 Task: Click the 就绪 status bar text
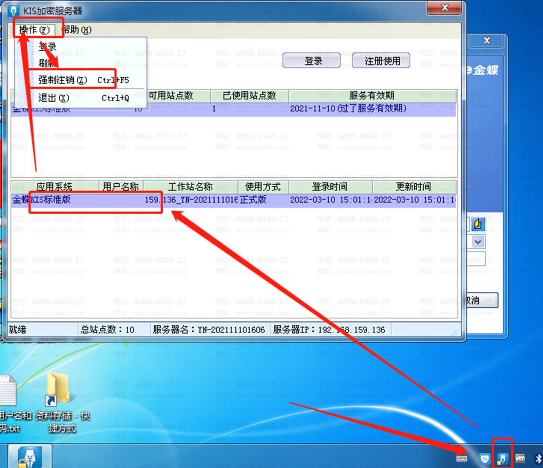click(x=18, y=330)
